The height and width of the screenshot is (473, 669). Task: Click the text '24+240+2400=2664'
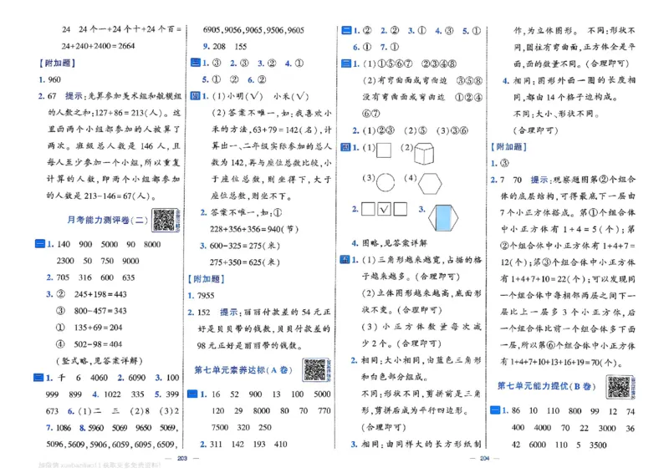[98, 46]
